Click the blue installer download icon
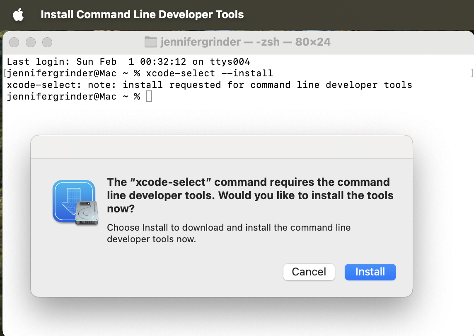474x336 pixels. coord(70,199)
